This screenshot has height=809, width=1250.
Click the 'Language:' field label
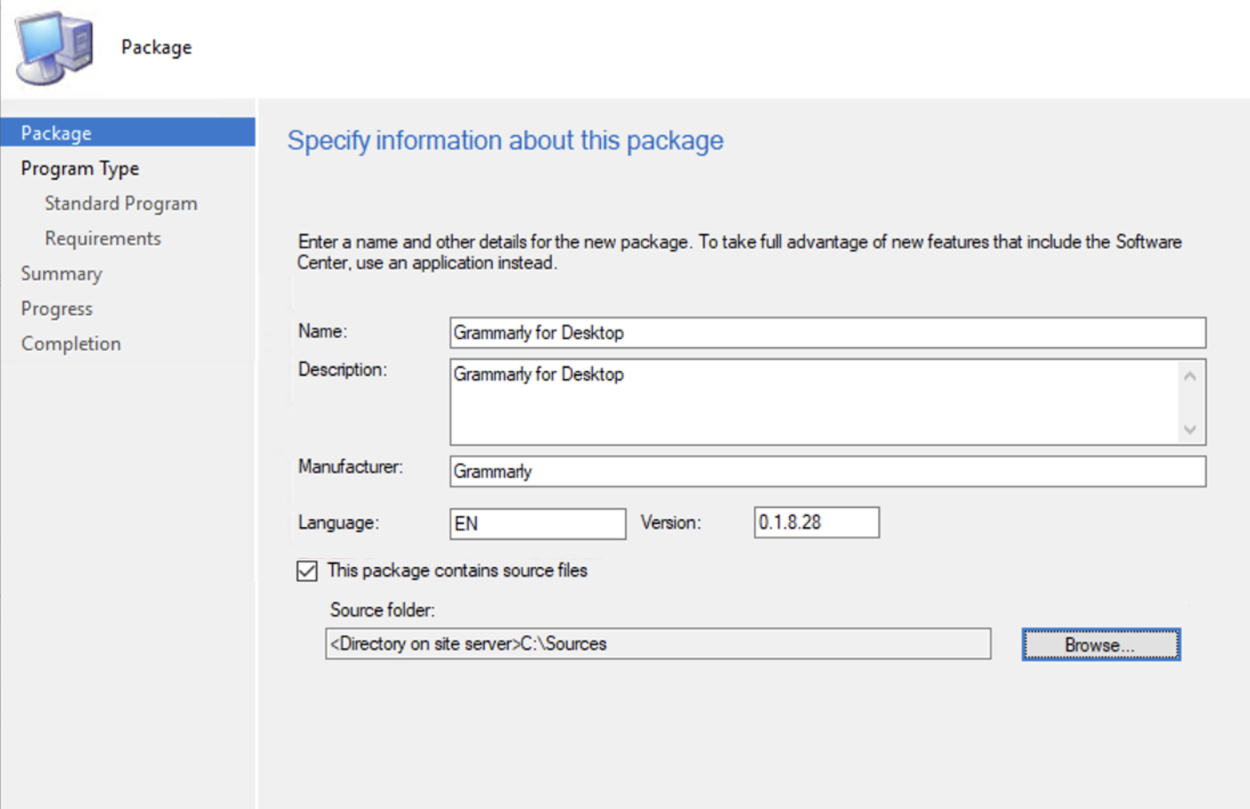pos(338,522)
